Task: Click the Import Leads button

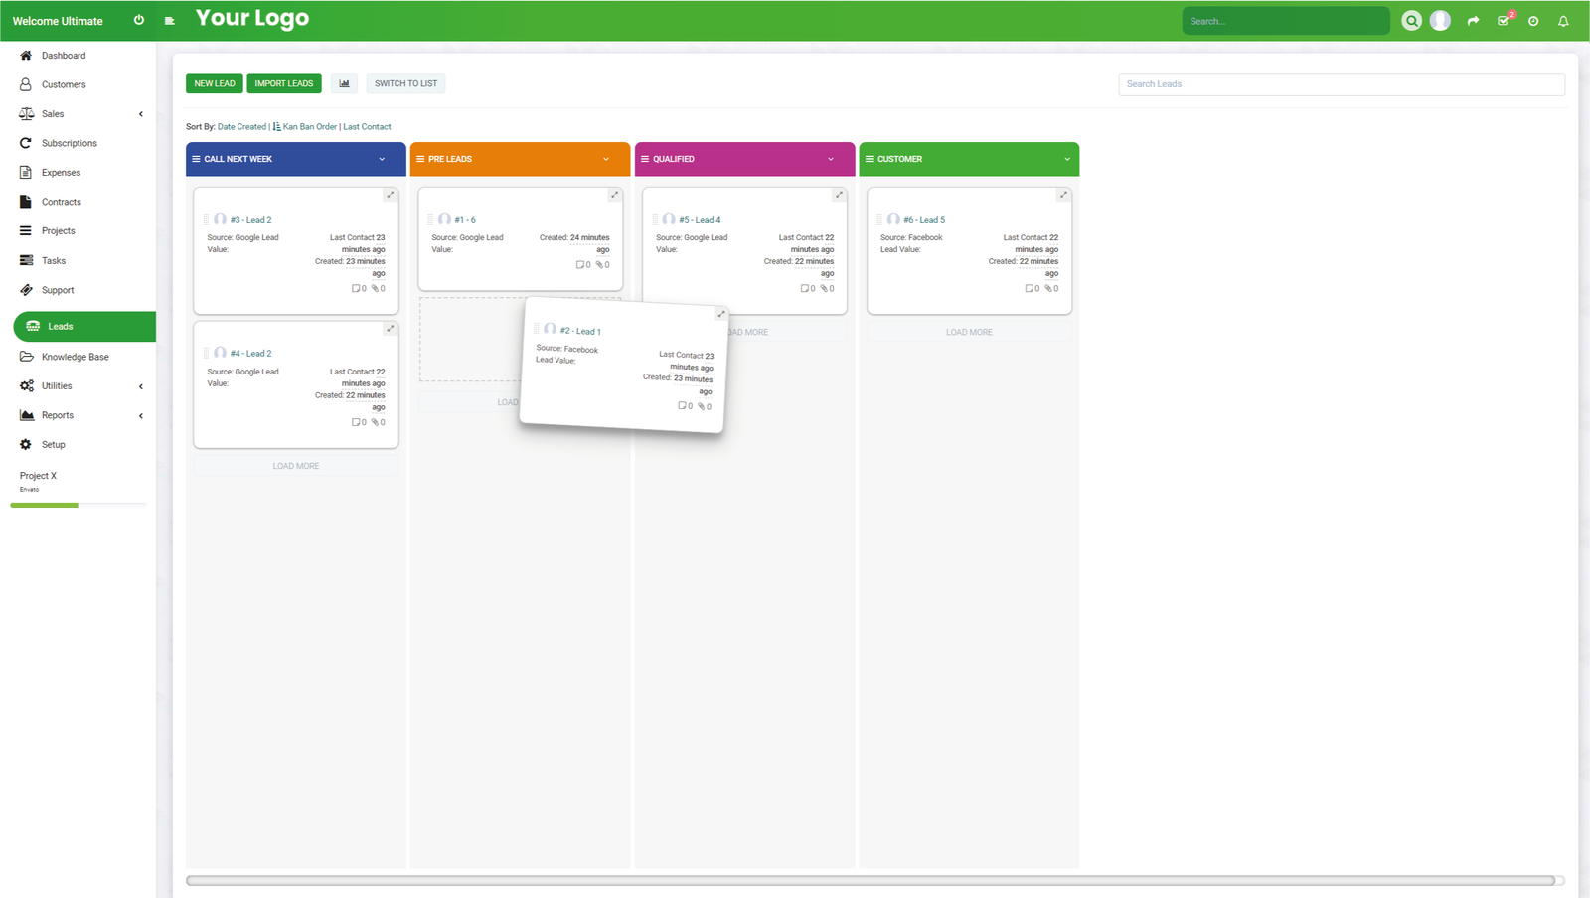Action: click(x=284, y=83)
